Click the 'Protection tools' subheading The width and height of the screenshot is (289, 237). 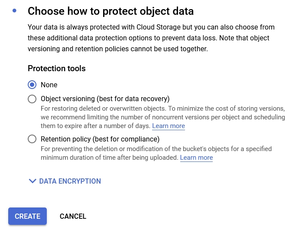click(57, 68)
